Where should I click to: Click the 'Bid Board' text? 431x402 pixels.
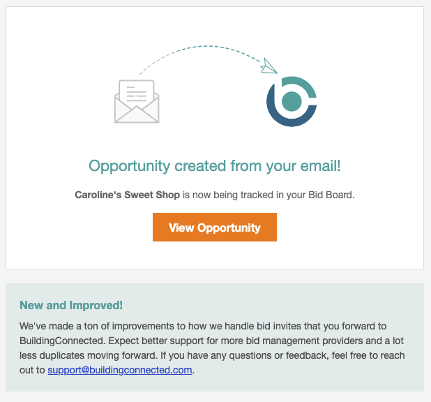(x=331, y=195)
